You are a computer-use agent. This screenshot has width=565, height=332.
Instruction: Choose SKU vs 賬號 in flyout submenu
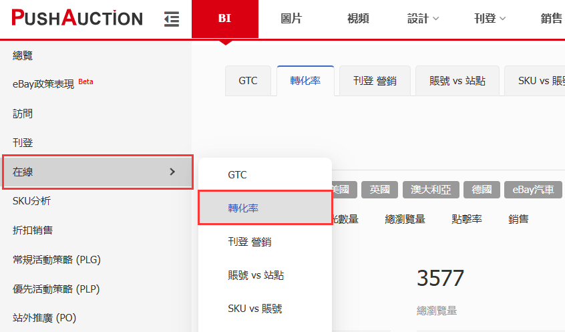[254, 309]
